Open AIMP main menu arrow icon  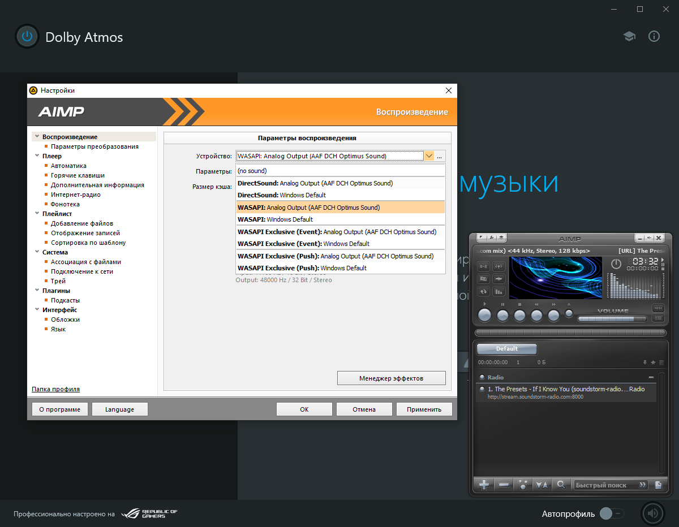click(481, 237)
